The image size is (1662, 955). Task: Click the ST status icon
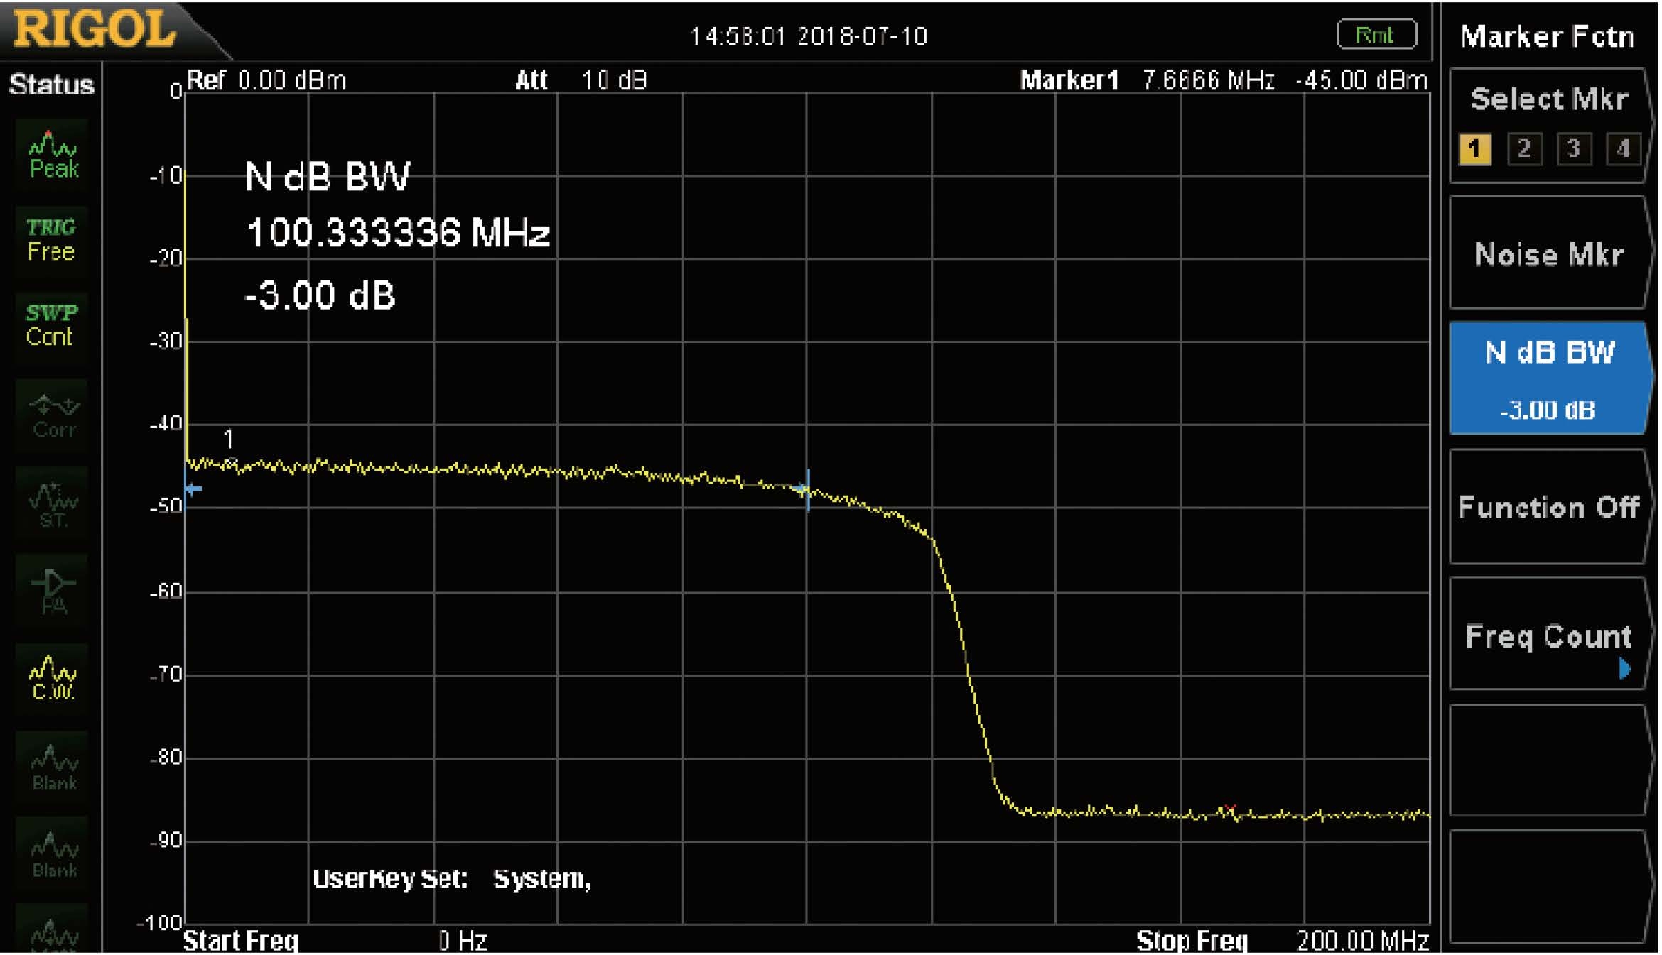coord(52,504)
